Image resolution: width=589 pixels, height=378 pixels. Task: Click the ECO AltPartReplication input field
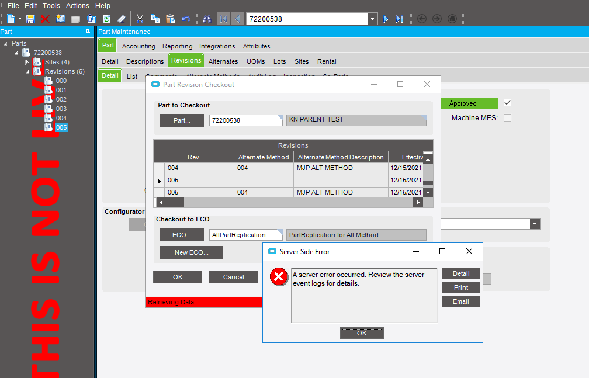tap(245, 235)
